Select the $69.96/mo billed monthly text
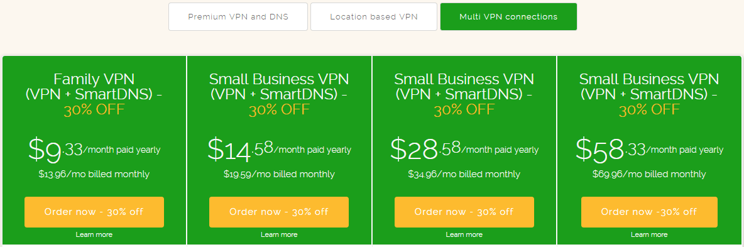744x247 pixels. [x=649, y=174]
